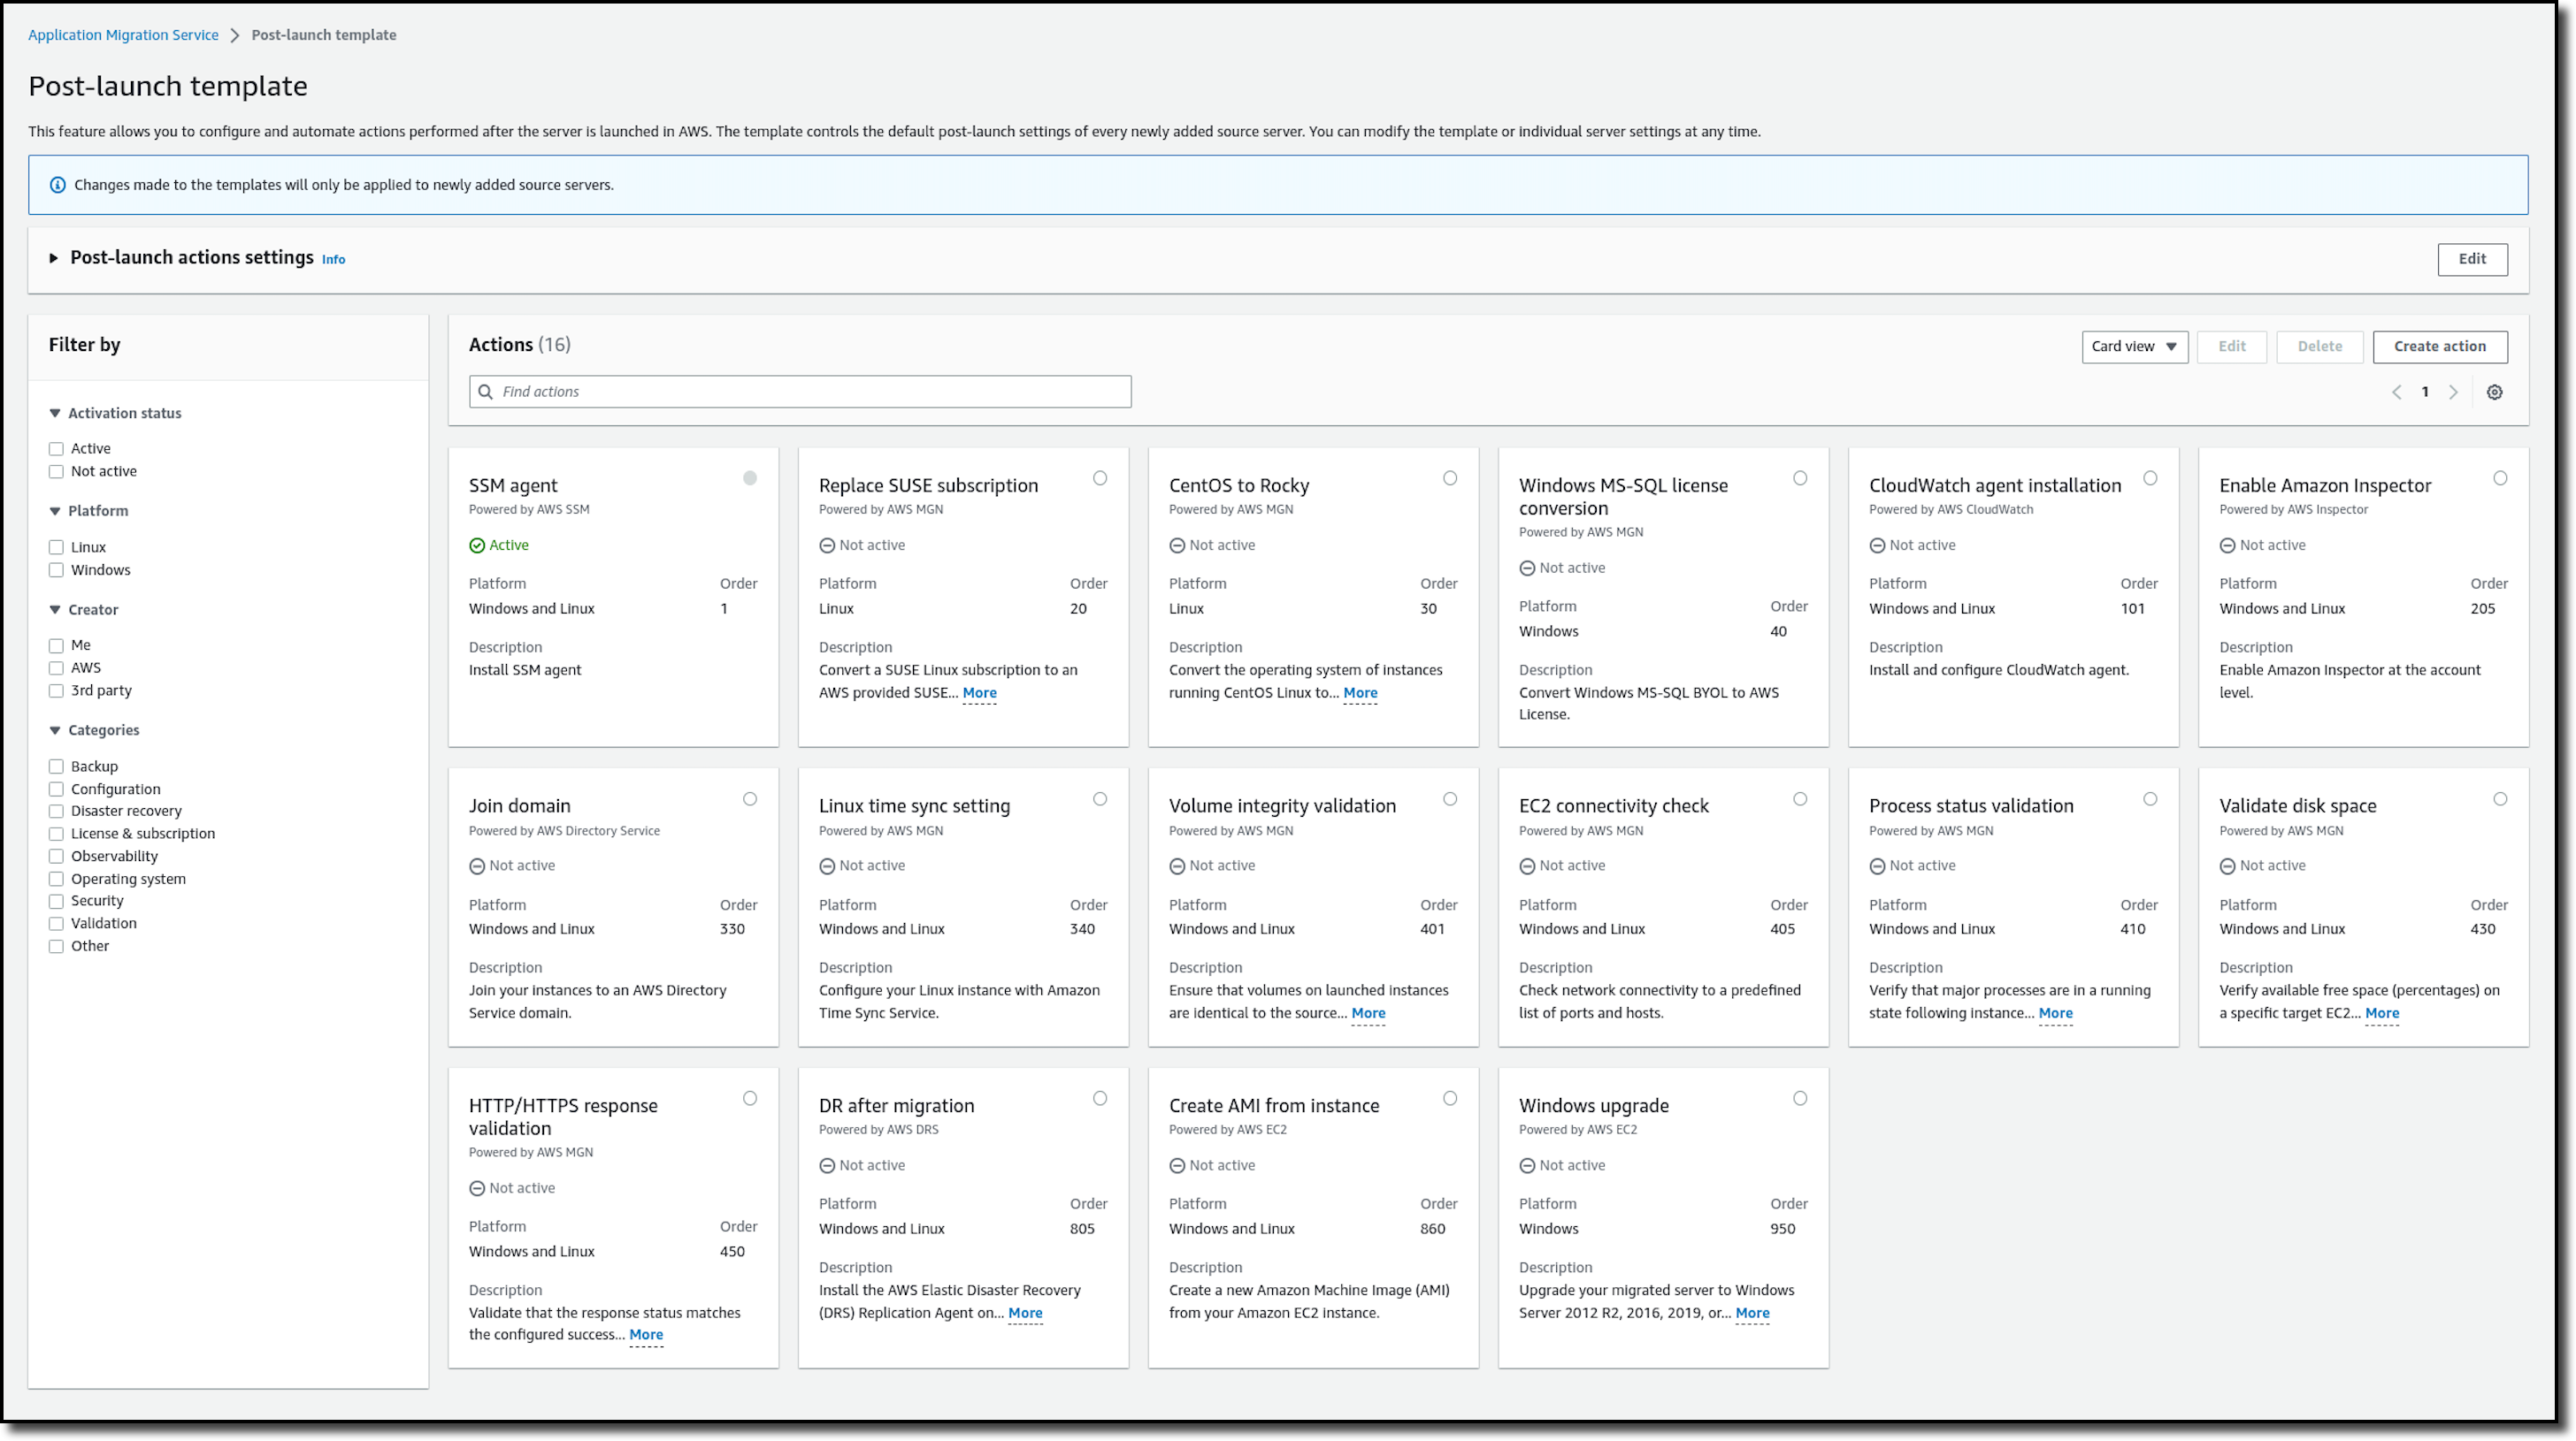This screenshot has height=1441, width=2576.
Task: Switch to Card view dropdown
Action: 2130,345
